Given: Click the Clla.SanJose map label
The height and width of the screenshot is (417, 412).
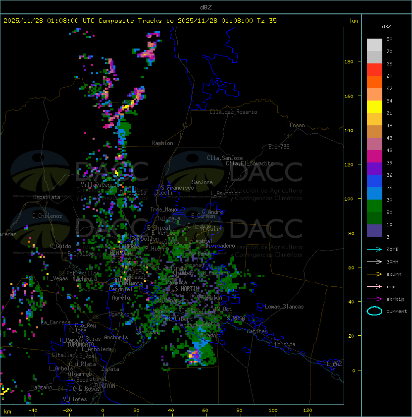Looking at the screenshot, I should click(x=225, y=158).
